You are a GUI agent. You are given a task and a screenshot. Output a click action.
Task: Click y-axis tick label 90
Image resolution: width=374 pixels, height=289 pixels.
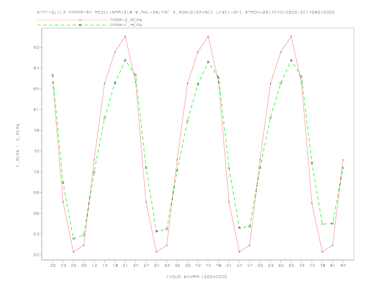point(36,47)
